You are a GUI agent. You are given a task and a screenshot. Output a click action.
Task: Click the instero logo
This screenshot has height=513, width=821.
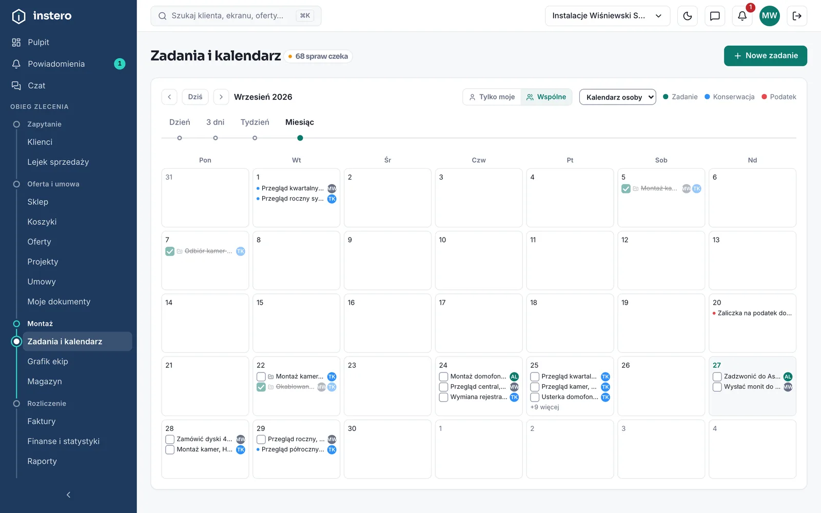(42, 16)
